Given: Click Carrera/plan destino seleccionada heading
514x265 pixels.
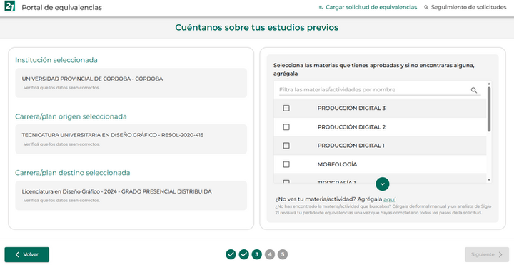Looking at the screenshot, I should coord(72,173).
